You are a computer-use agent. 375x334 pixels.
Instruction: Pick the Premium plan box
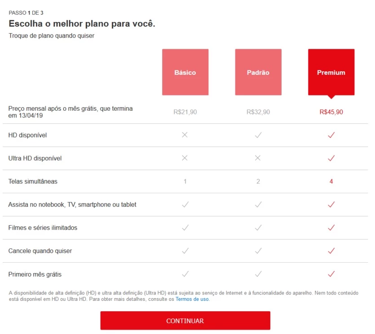click(x=331, y=72)
